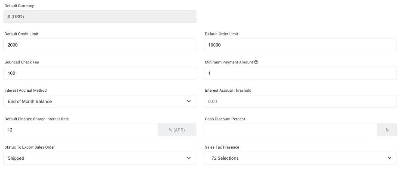This screenshot has width=401, height=169.
Task: Click the Default Order Limit label
Action: (x=222, y=34)
